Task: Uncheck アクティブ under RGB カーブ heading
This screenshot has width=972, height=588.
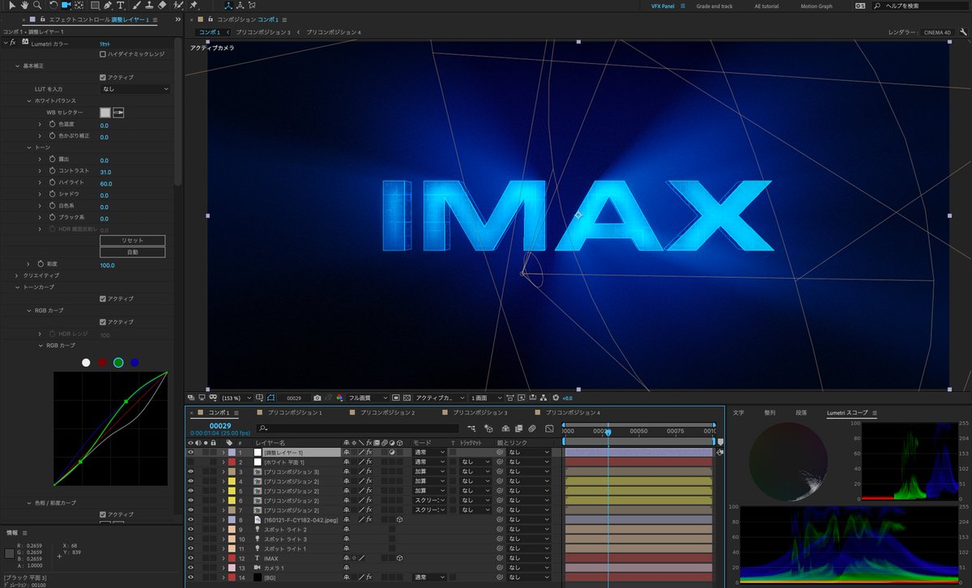Action: click(x=102, y=322)
